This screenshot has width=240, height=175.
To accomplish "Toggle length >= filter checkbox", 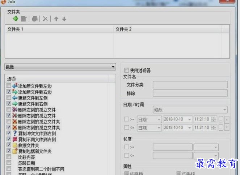I will (127, 147).
